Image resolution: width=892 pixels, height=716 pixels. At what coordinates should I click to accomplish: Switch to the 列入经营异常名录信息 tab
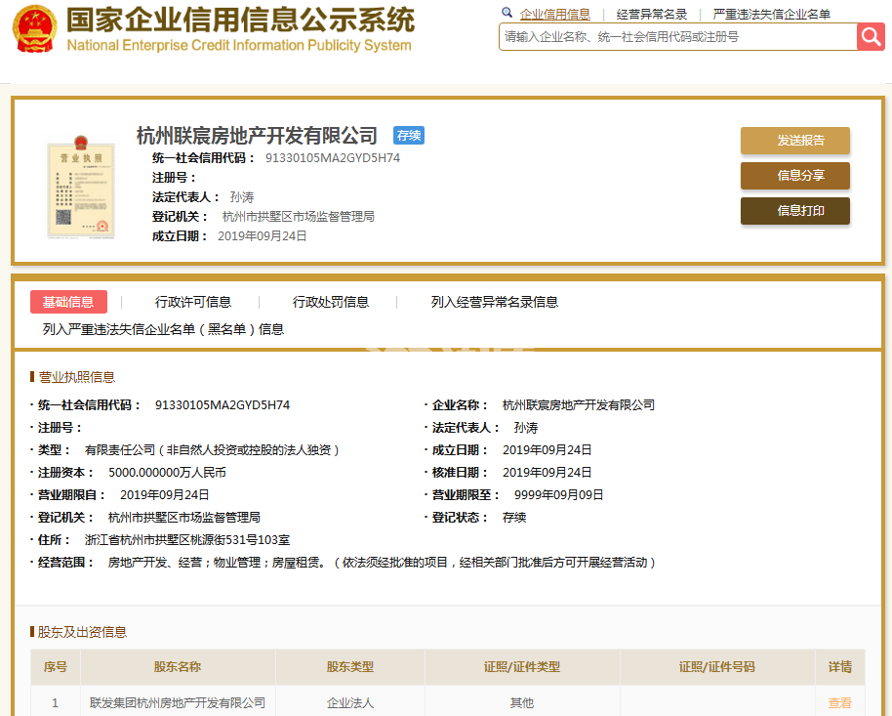click(495, 302)
